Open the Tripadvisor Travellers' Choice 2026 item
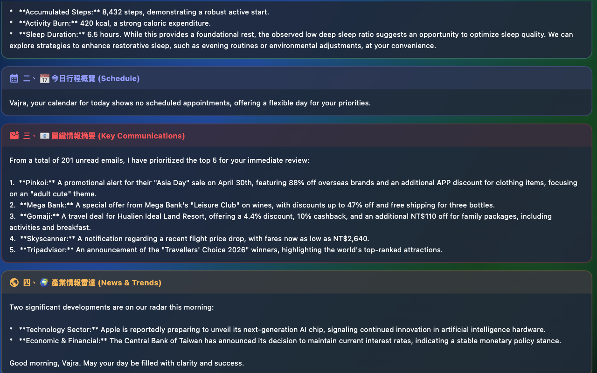The image size is (597, 373). (x=226, y=250)
